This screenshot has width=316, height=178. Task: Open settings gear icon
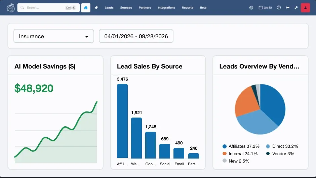coord(251,8)
